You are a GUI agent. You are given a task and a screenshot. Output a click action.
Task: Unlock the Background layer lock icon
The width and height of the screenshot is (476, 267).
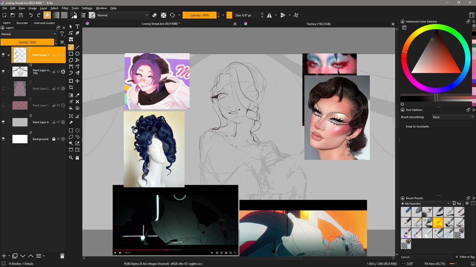click(54, 139)
